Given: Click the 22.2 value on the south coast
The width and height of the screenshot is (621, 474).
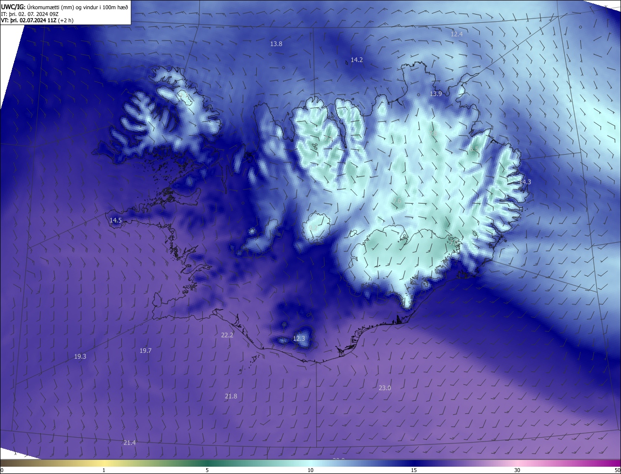Looking at the screenshot, I should [227, 335].
